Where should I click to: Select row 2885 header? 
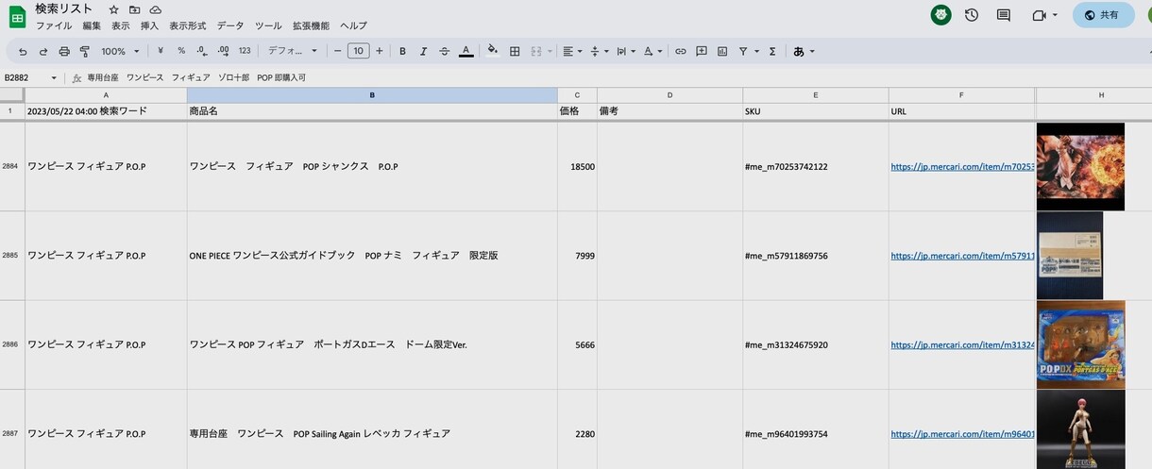(x=11, y=256)
